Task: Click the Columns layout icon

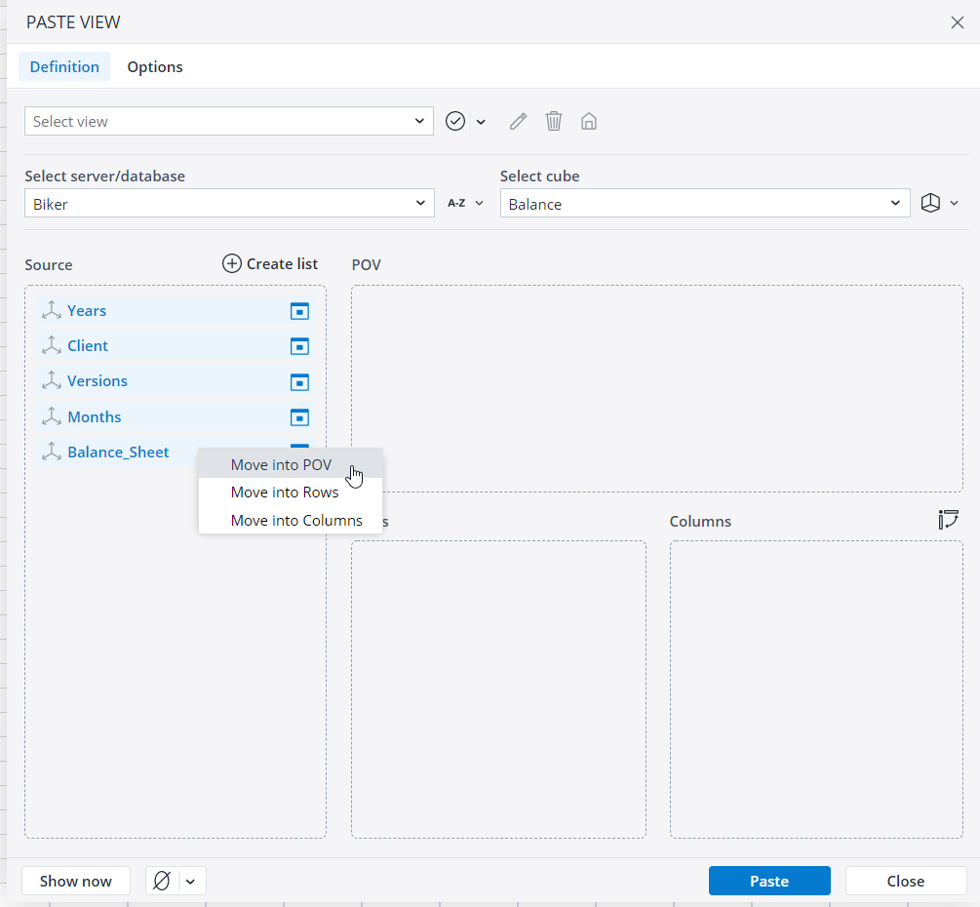Action: 948,520
